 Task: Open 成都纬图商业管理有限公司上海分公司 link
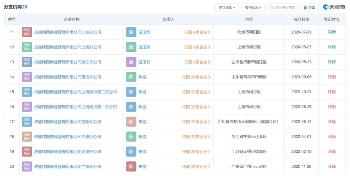(67, 47)
